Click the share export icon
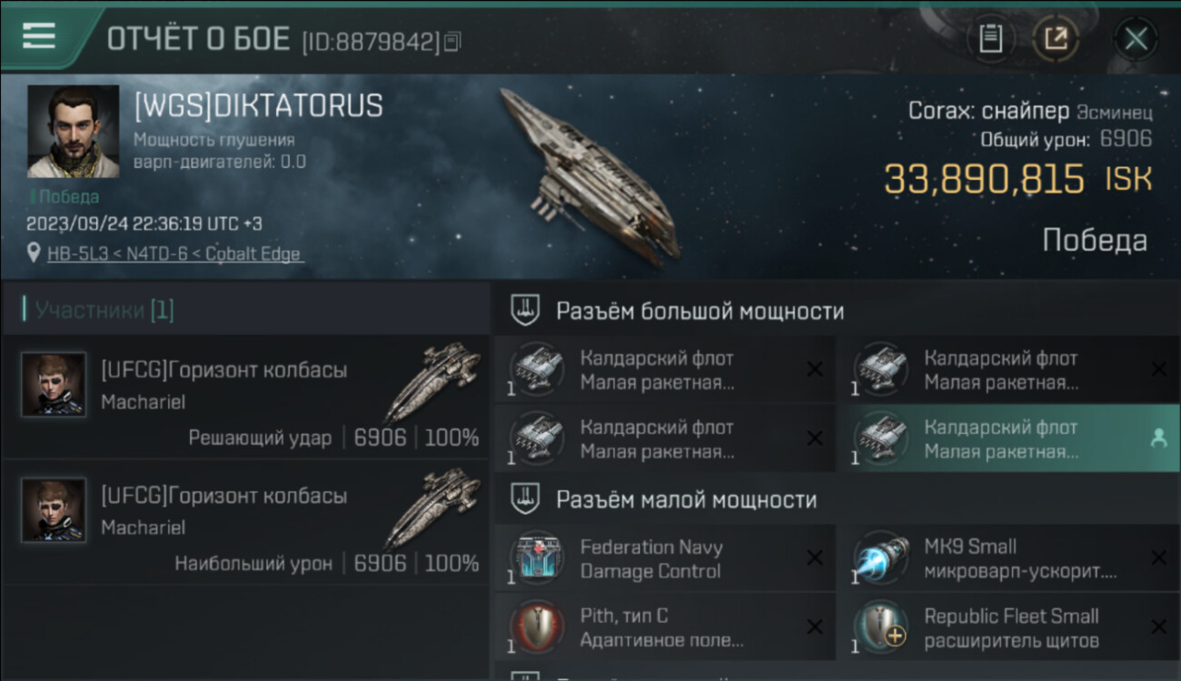 tap(1056, 39)
